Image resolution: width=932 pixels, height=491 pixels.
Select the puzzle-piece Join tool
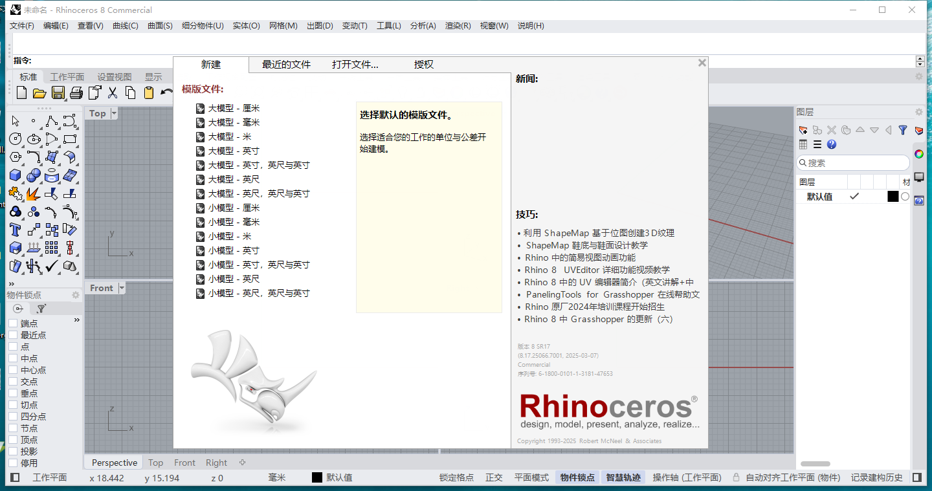click(x=16, y=193)
